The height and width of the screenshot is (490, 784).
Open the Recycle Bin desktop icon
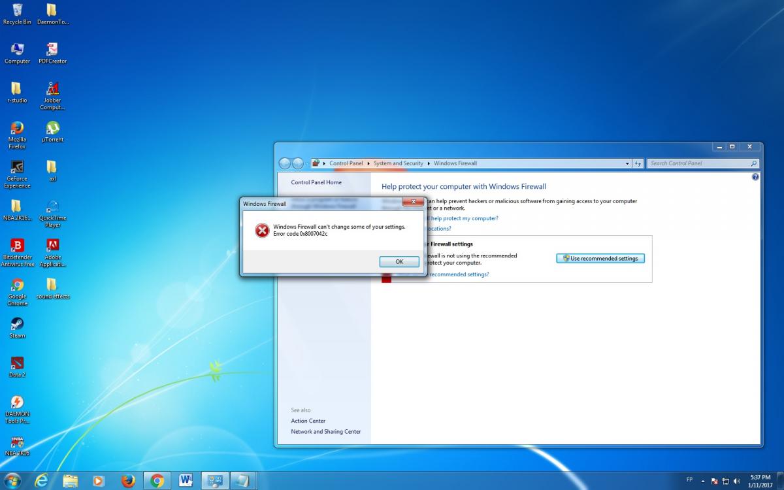[x=17, y=14]
